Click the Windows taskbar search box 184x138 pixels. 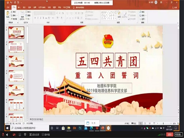[x=29, y=128]
